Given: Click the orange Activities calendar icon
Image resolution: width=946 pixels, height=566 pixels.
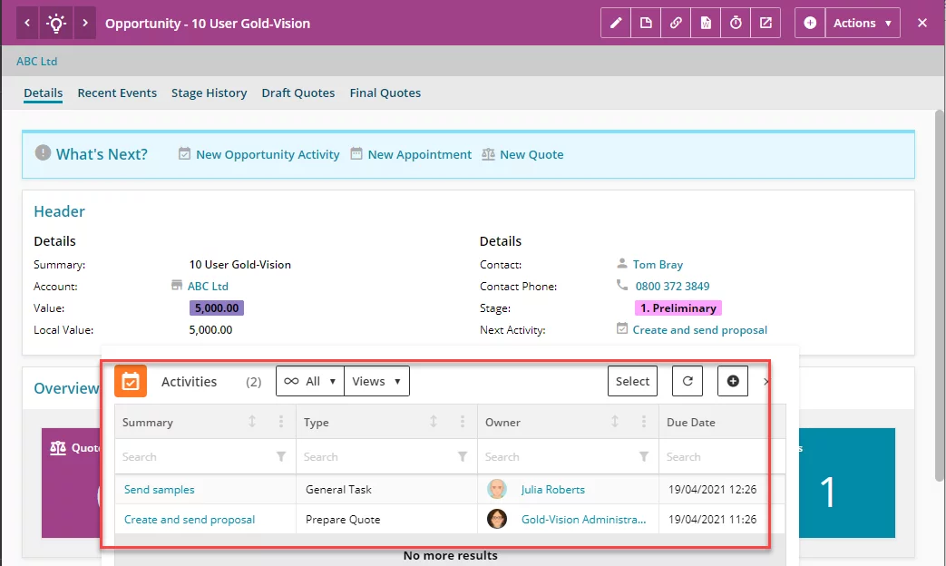Looking at the screenshot, I should (131, 381).
